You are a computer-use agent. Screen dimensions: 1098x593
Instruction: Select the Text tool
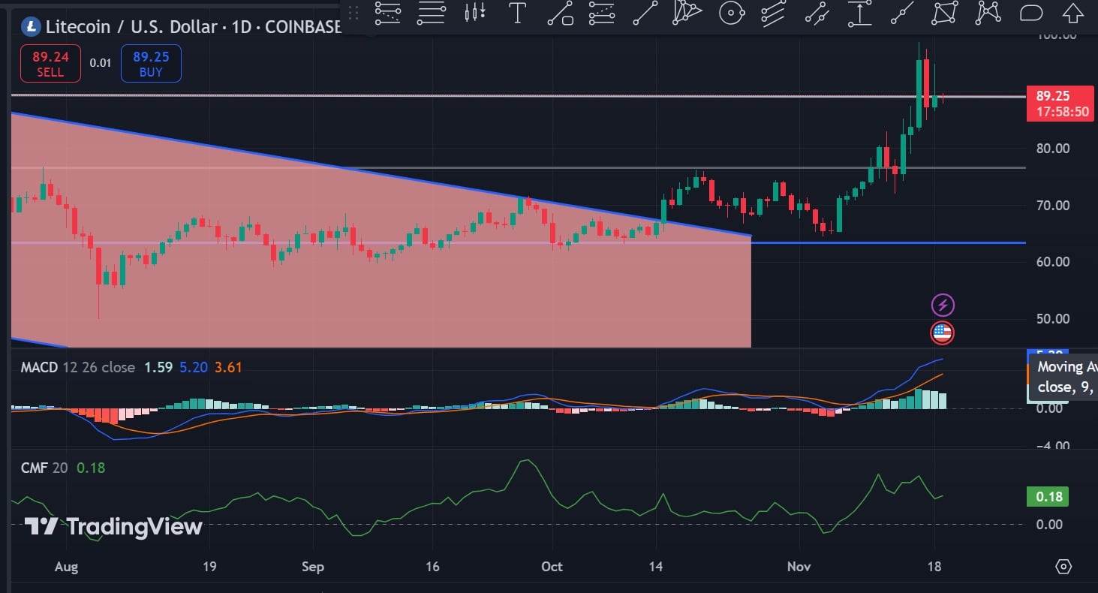click(x=517, y=13)
